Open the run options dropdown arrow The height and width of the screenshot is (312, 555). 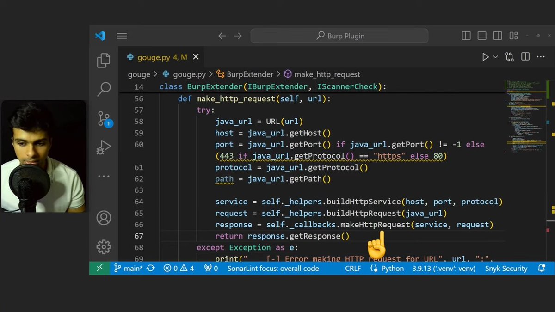click(x=495, y=57)
